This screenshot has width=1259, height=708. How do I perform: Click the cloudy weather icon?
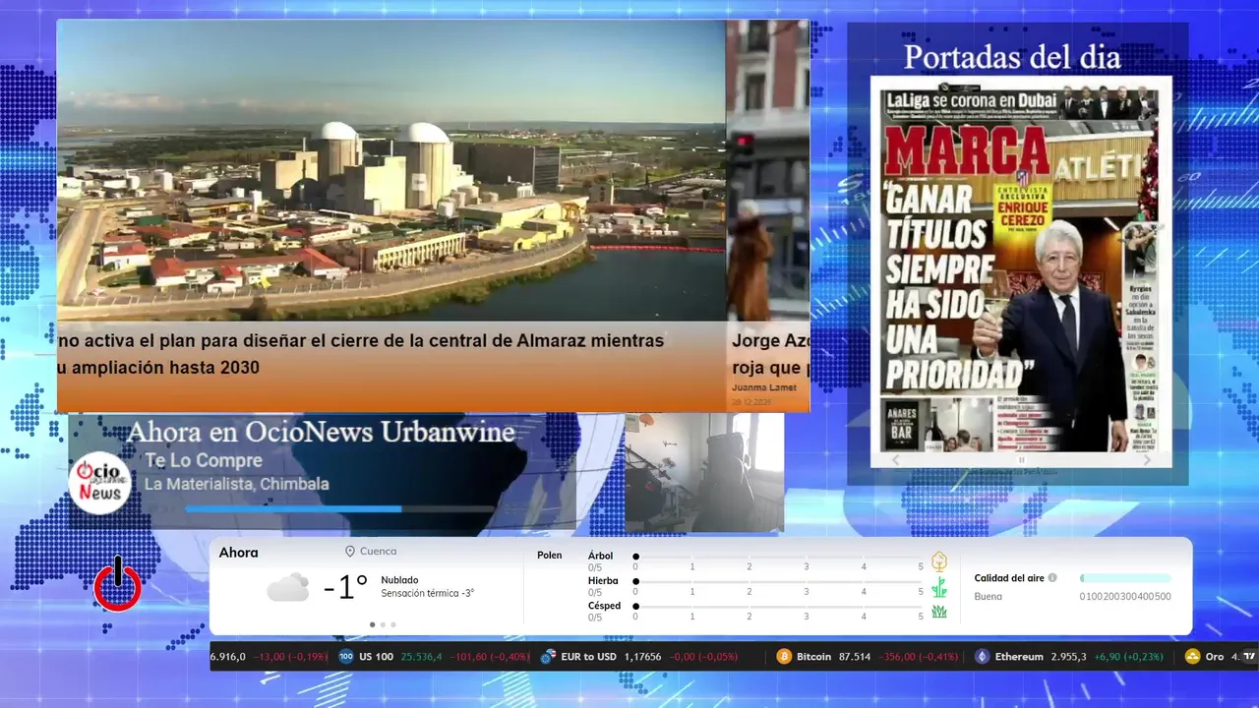pyautogui.click(x=288, y=588)
